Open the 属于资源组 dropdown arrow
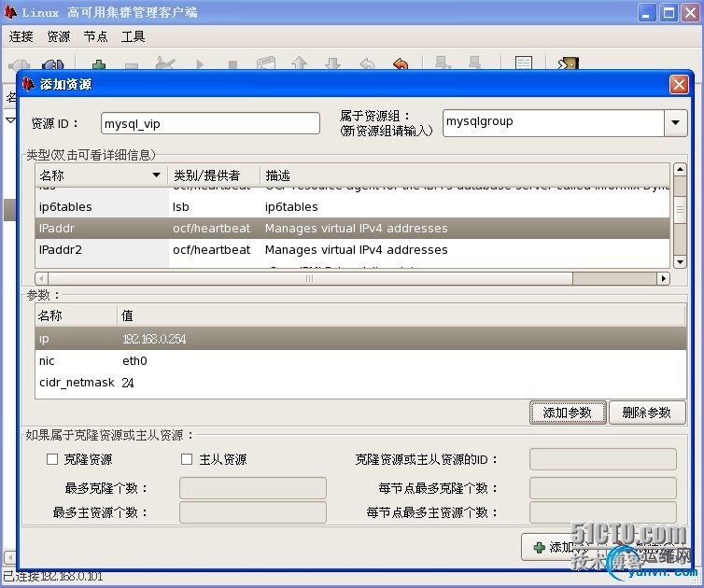 click(x=675, y=122)
